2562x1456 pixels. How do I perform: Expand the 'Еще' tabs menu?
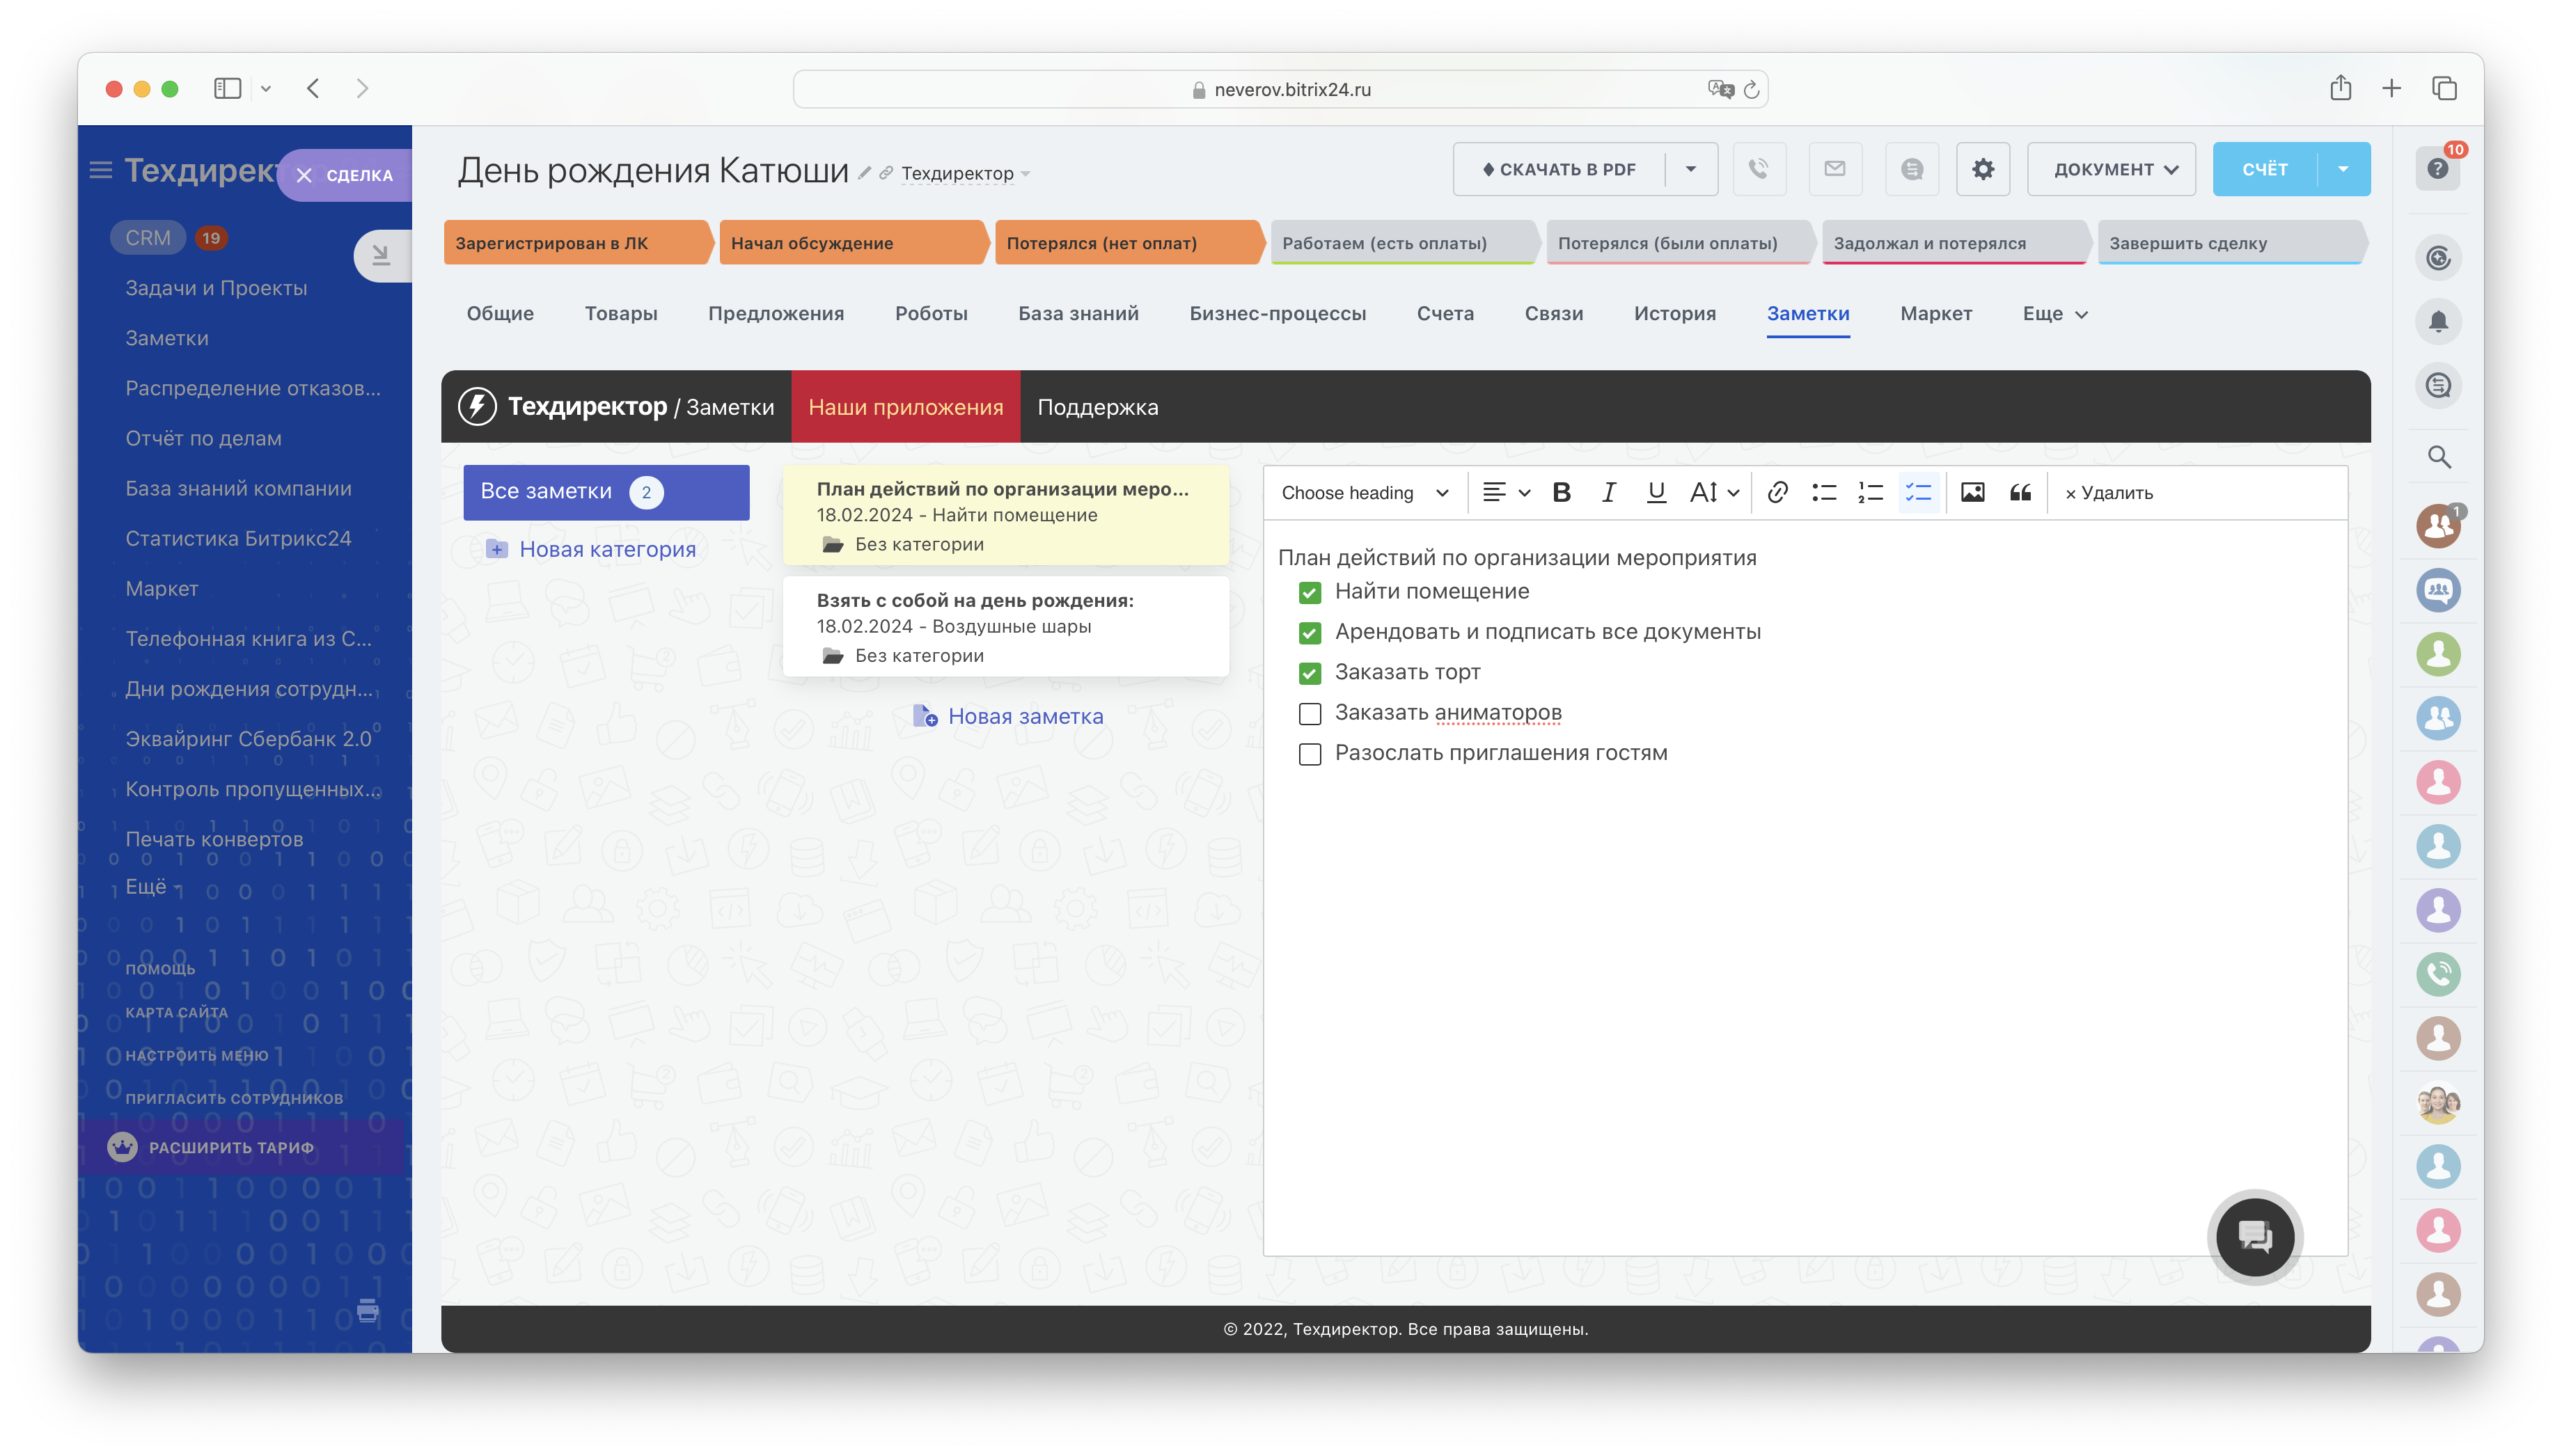tap(2054, 314)
